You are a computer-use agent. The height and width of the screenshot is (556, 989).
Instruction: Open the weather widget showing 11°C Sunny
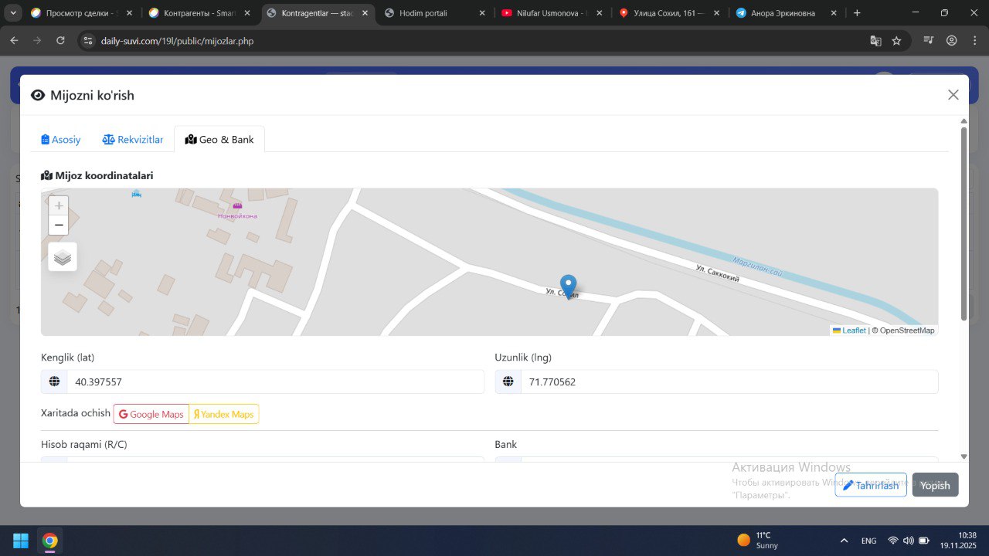758,540
